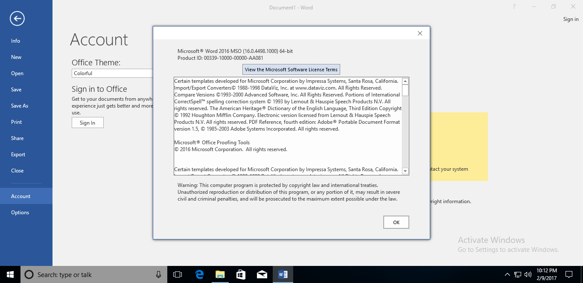Viewport: 583px width, 283px height.
Task: Click the © 2016 Microsoft Corporation line
Action: (230, 149)
